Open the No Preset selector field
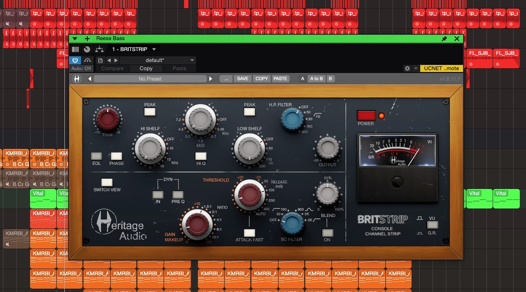526x292 pixels. (150, 79)
